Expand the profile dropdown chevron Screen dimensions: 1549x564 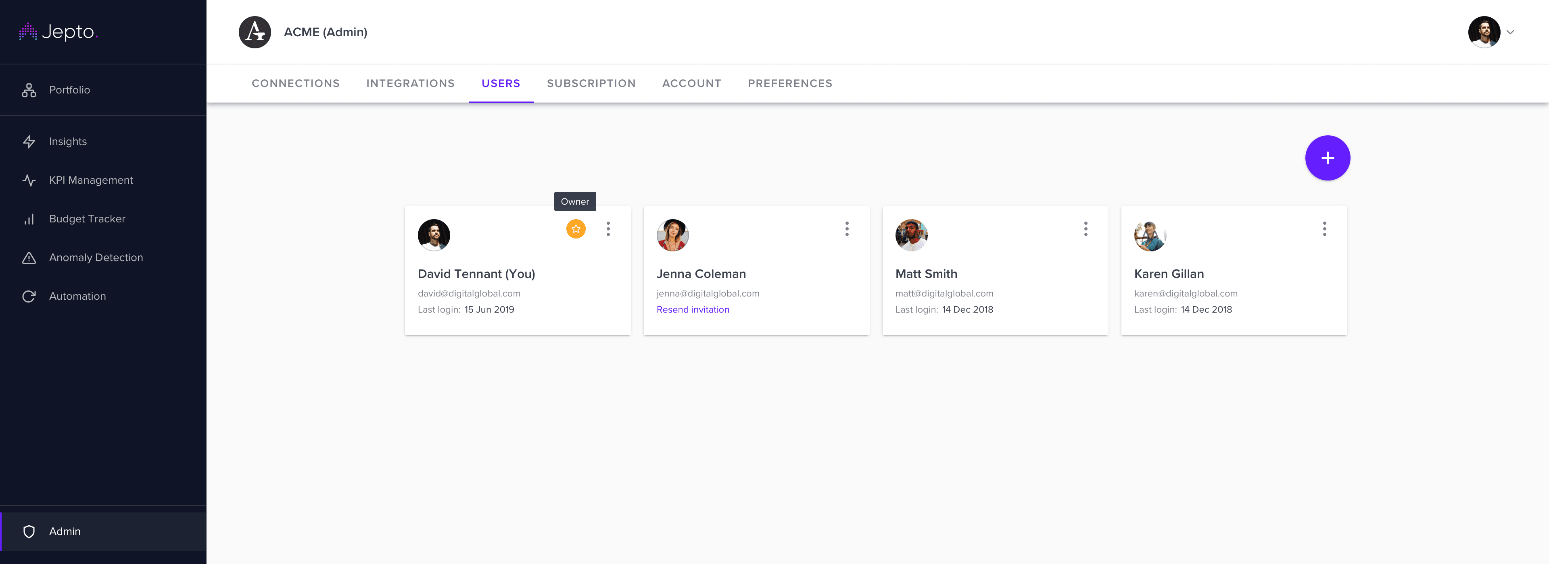coord(1510,33)
